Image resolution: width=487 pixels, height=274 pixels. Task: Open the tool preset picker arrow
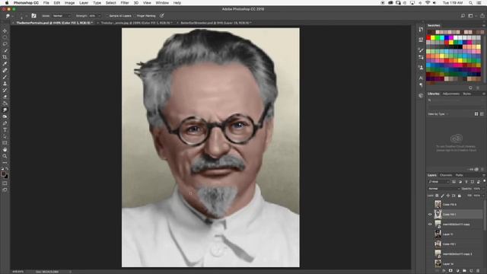(12, 16)
